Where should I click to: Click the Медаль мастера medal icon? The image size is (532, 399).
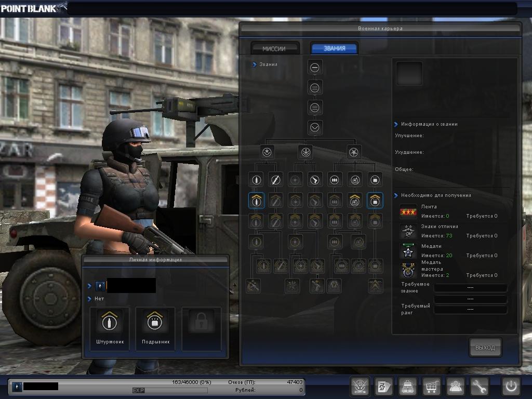click(x=408, y=271)
